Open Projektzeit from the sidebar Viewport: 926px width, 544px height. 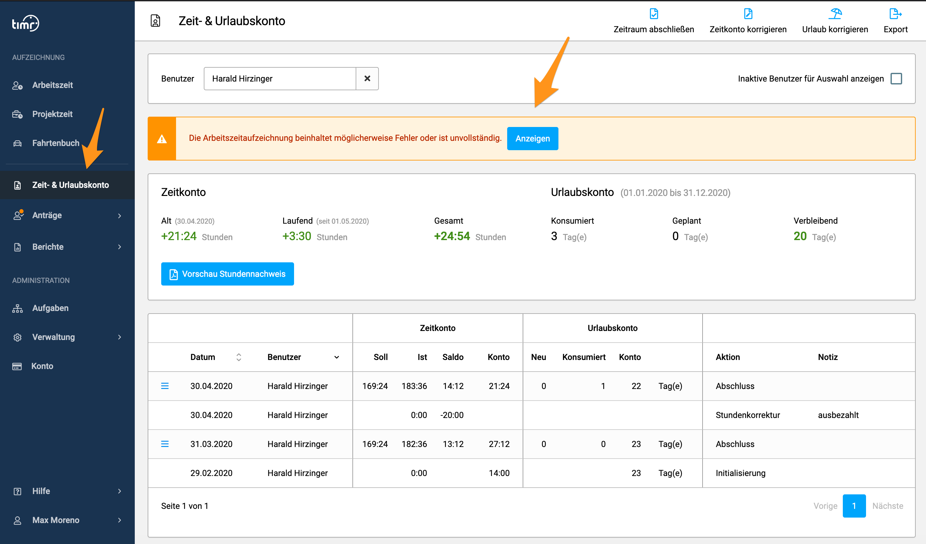point(52,114)
